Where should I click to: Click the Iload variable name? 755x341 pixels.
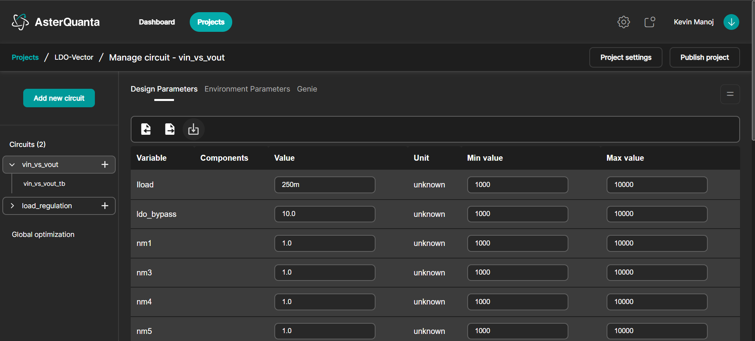click(145, 185)
